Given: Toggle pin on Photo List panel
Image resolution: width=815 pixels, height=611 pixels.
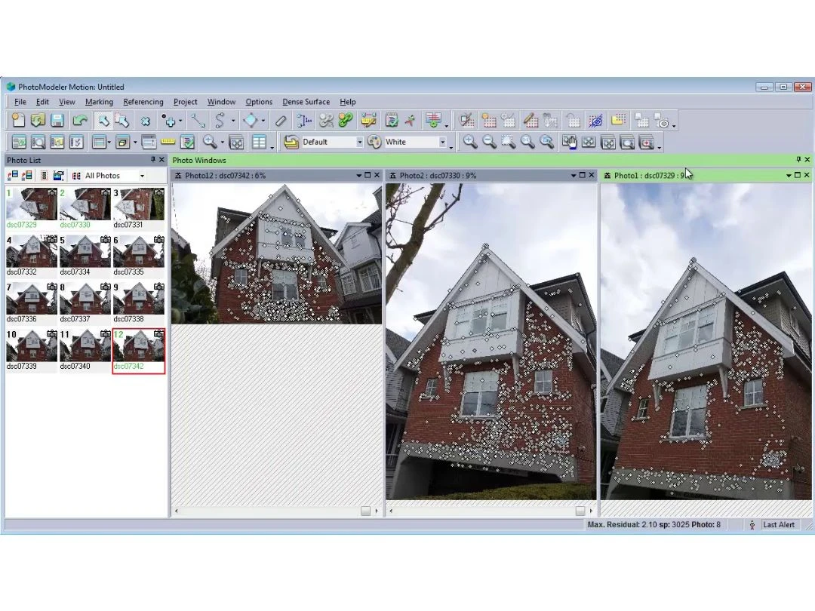Looking at the screenshot, I should 152,160.
